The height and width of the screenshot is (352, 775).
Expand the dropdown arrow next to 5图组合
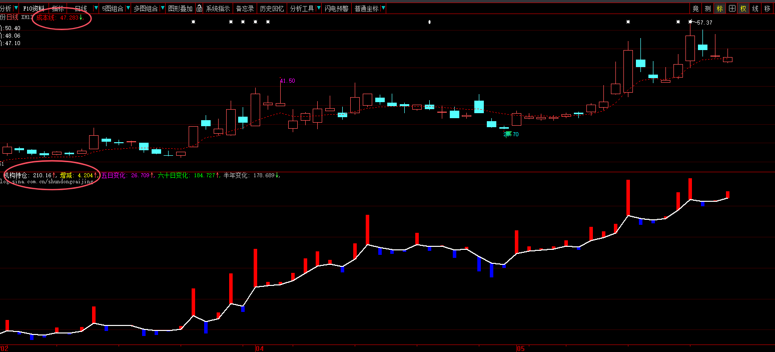coord(129,9)
